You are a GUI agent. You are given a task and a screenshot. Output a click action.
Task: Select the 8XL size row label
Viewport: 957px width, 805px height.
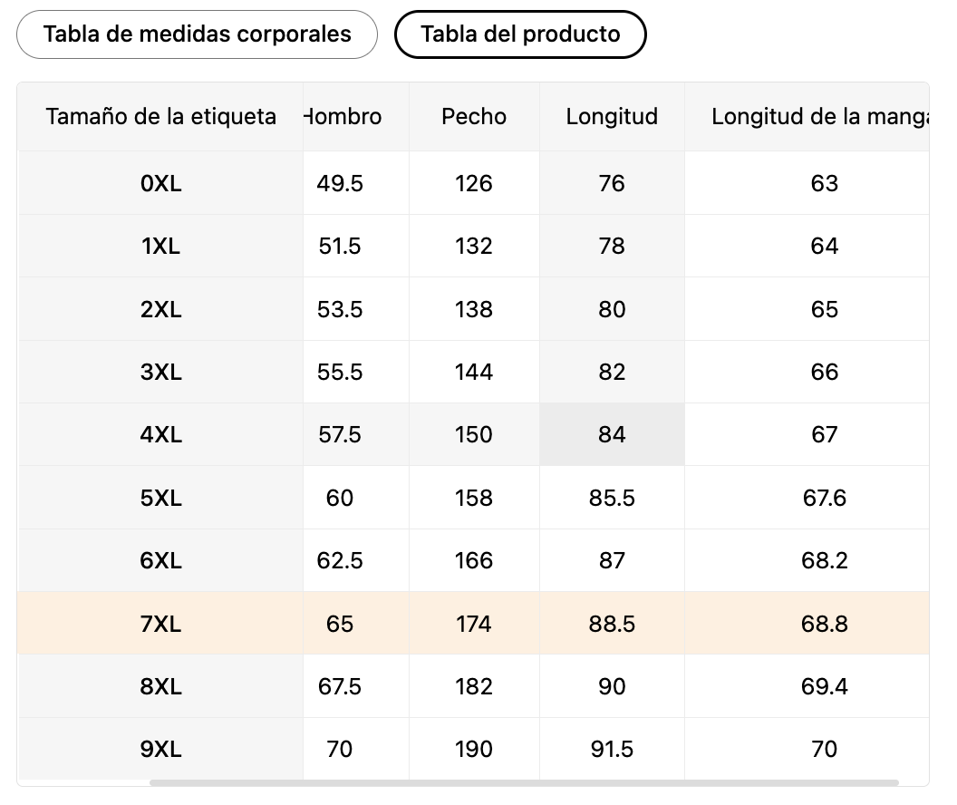pyautogui.click(x=161, y=687)
